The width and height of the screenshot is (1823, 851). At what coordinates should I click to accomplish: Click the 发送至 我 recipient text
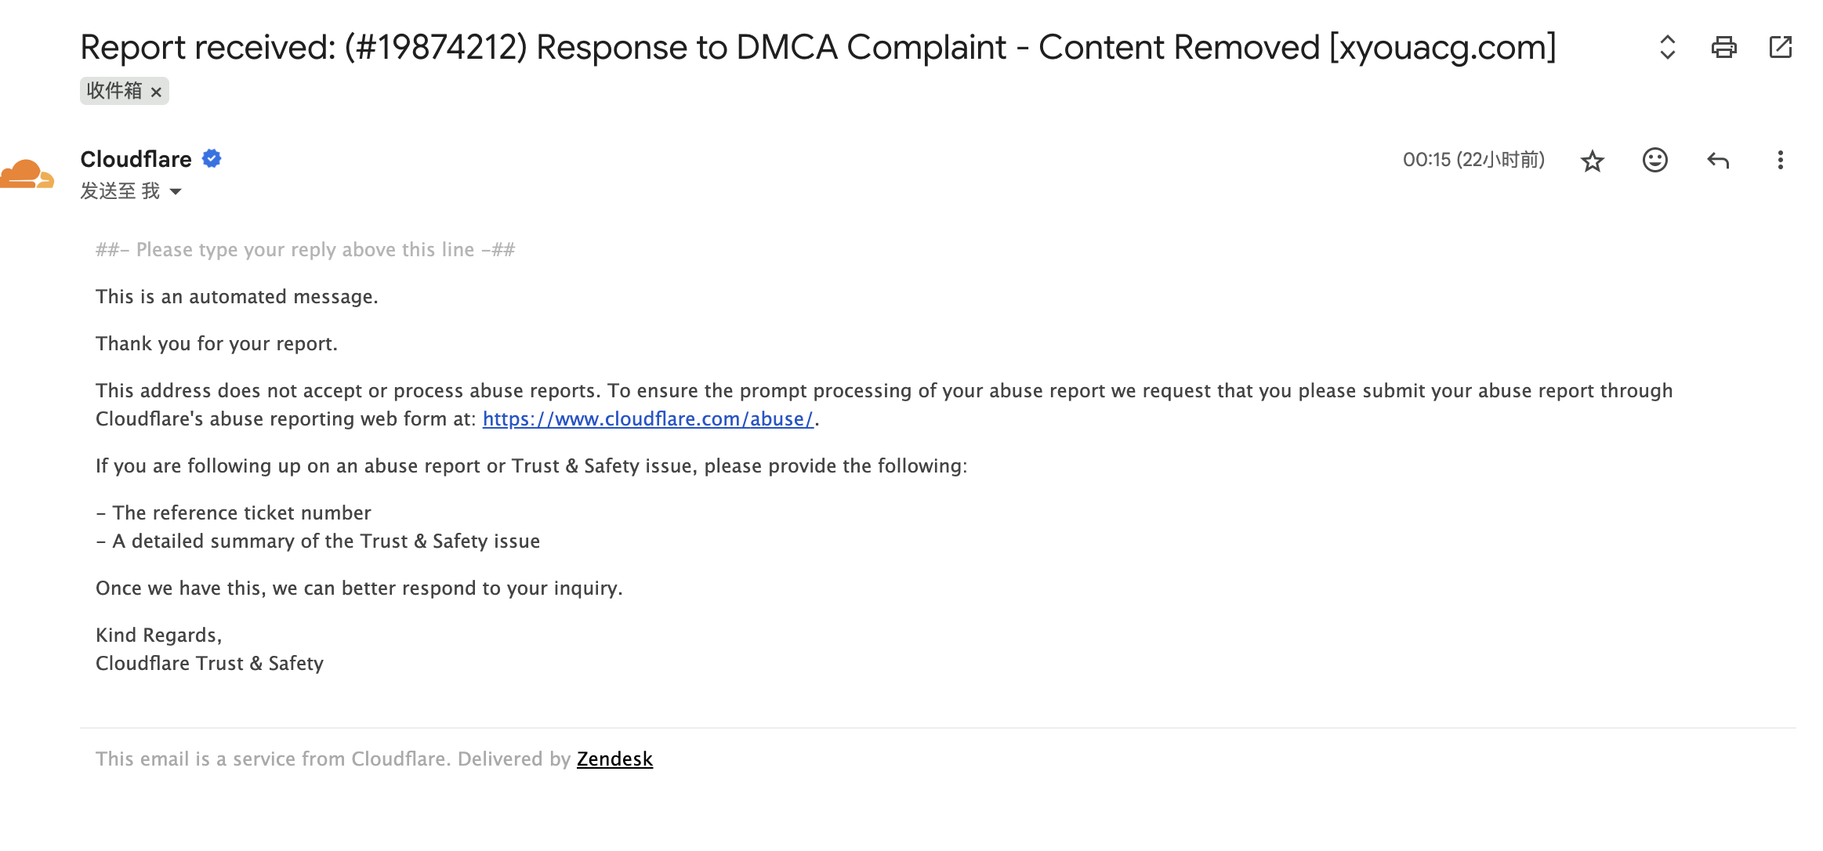point(120,191)
